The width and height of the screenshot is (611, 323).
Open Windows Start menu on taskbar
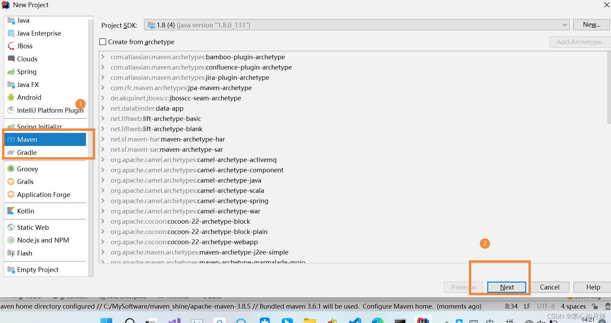(106, 321)
